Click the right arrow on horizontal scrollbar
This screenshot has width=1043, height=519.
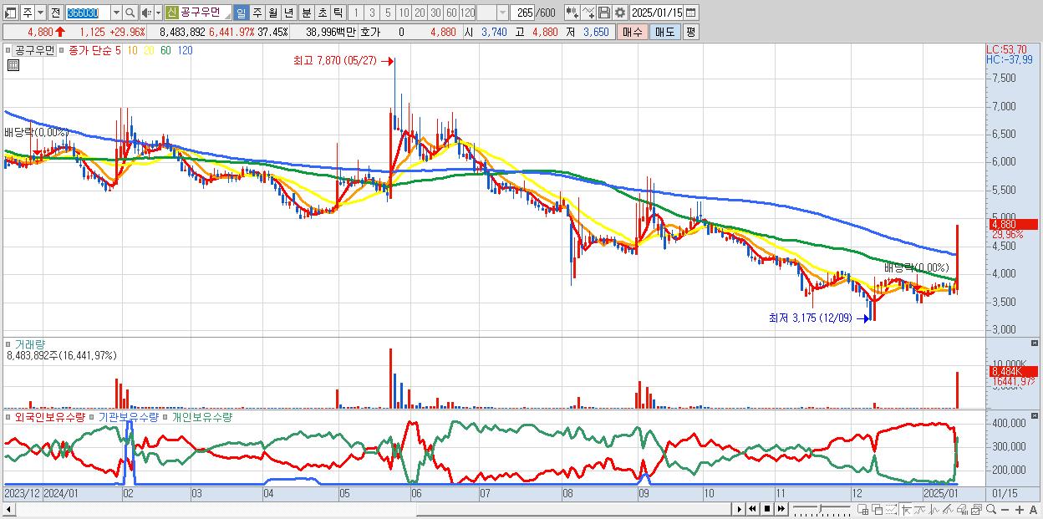740,509
